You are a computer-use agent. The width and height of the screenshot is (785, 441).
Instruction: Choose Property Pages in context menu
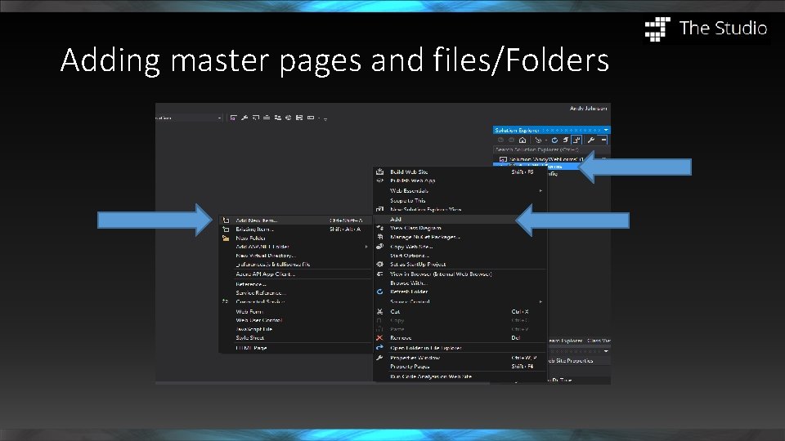(410, 367)
